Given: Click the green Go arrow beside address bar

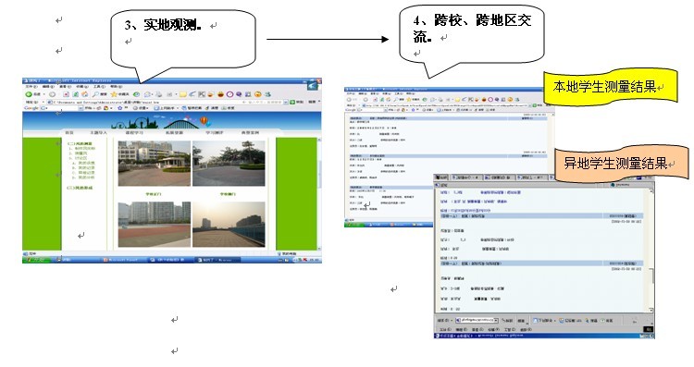Looking at the screenshot, I should coord(292,102).
